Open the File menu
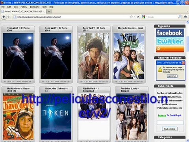 point(3,7)
